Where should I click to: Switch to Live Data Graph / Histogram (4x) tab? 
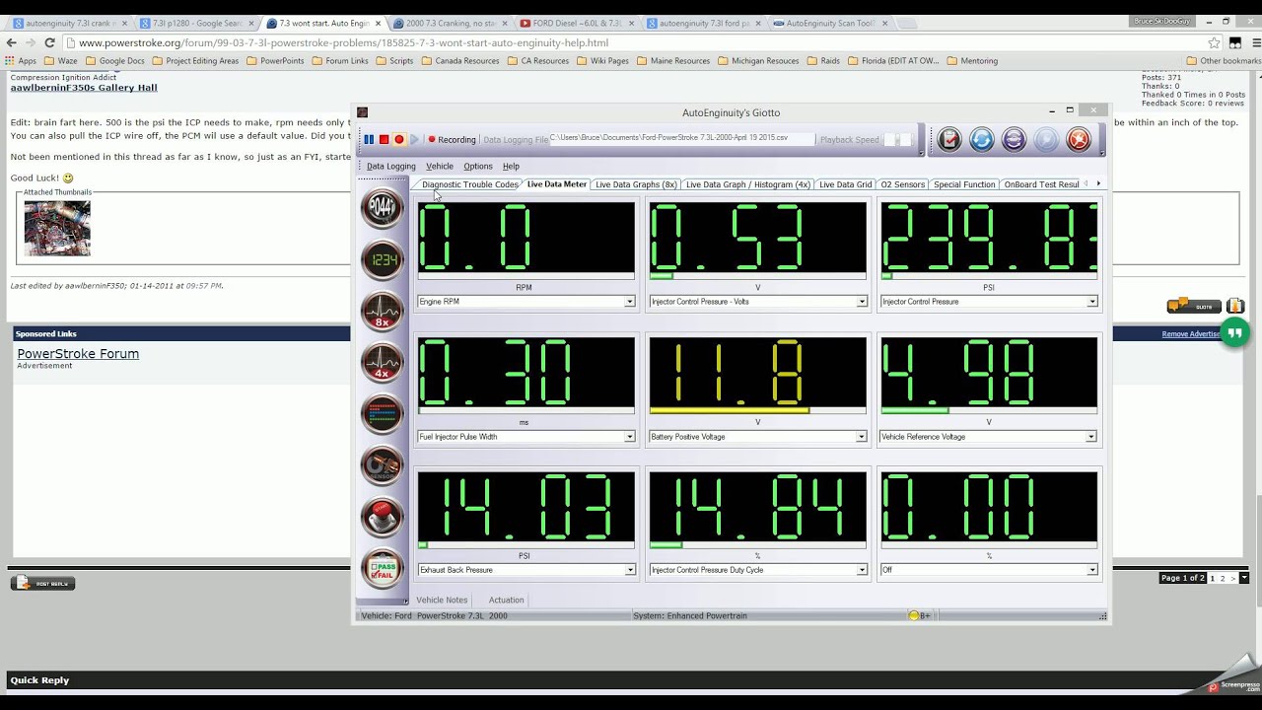(747, 184)
